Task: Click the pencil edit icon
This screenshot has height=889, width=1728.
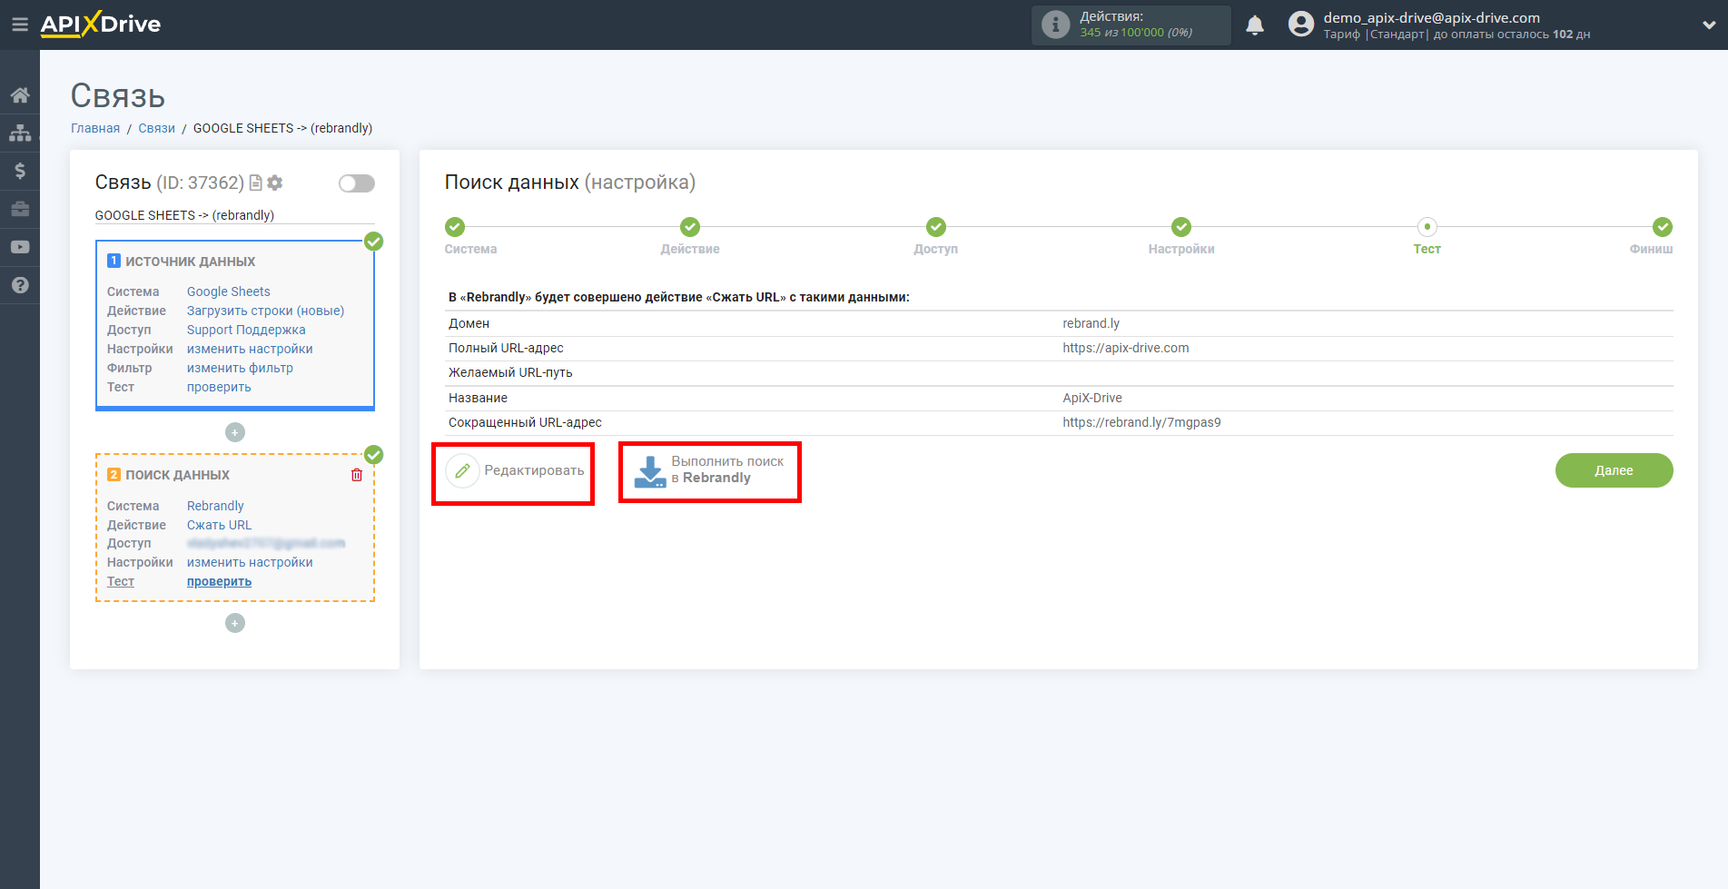Action: tap(462, 470)
